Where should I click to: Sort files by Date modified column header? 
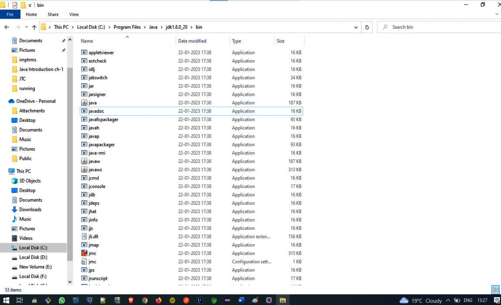192,41
